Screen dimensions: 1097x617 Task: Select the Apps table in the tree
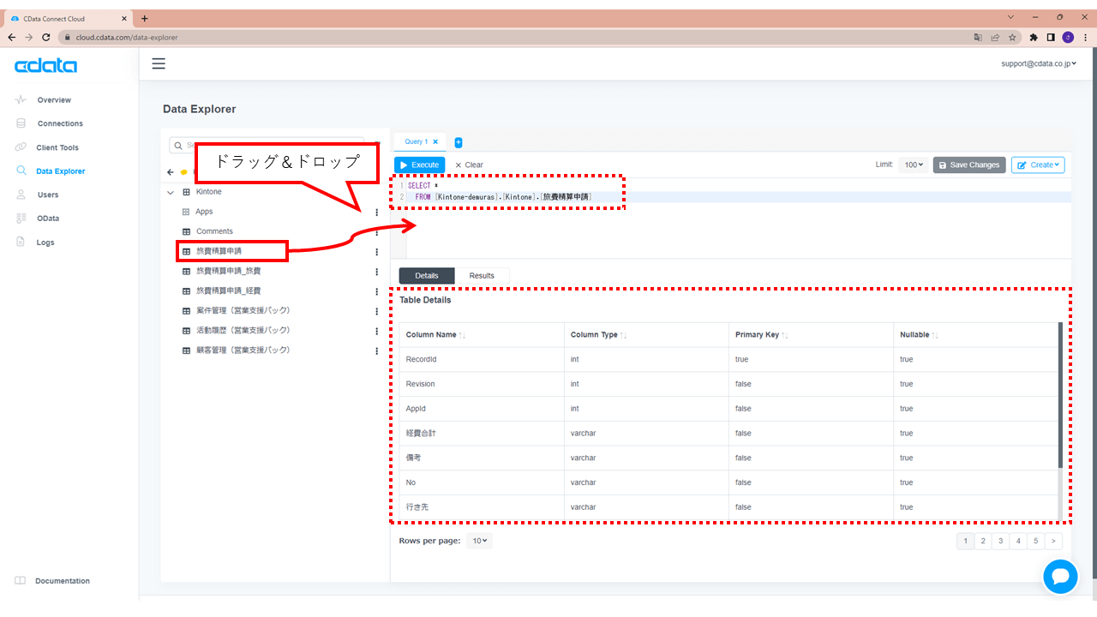(x=204, y=212)
